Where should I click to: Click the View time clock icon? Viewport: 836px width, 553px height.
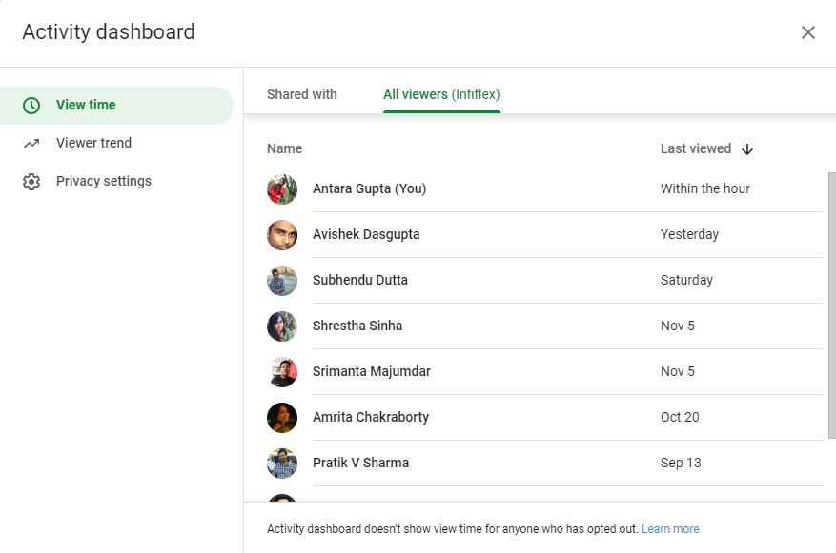[31, 106]
